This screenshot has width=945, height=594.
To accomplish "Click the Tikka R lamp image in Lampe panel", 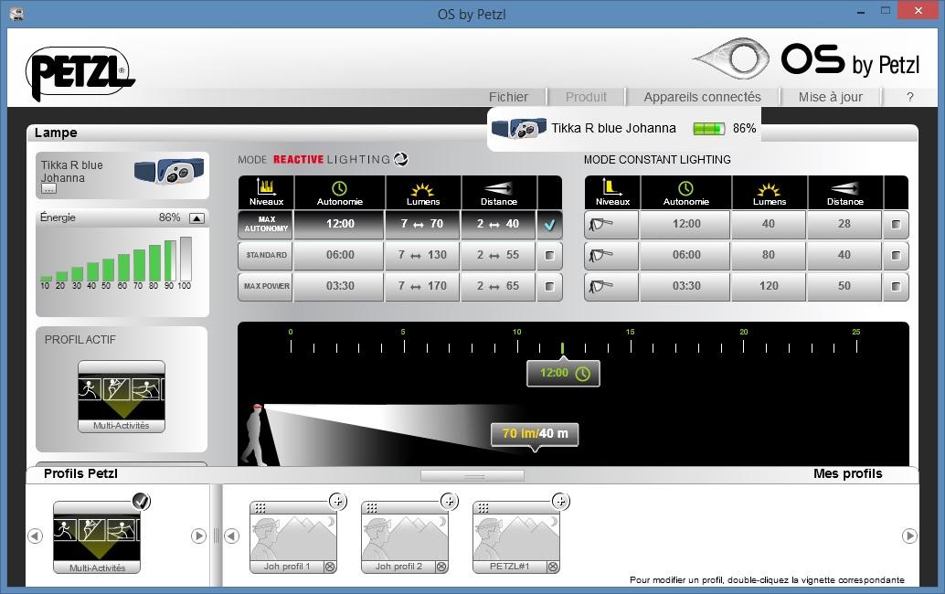I will tap(169, 172).
